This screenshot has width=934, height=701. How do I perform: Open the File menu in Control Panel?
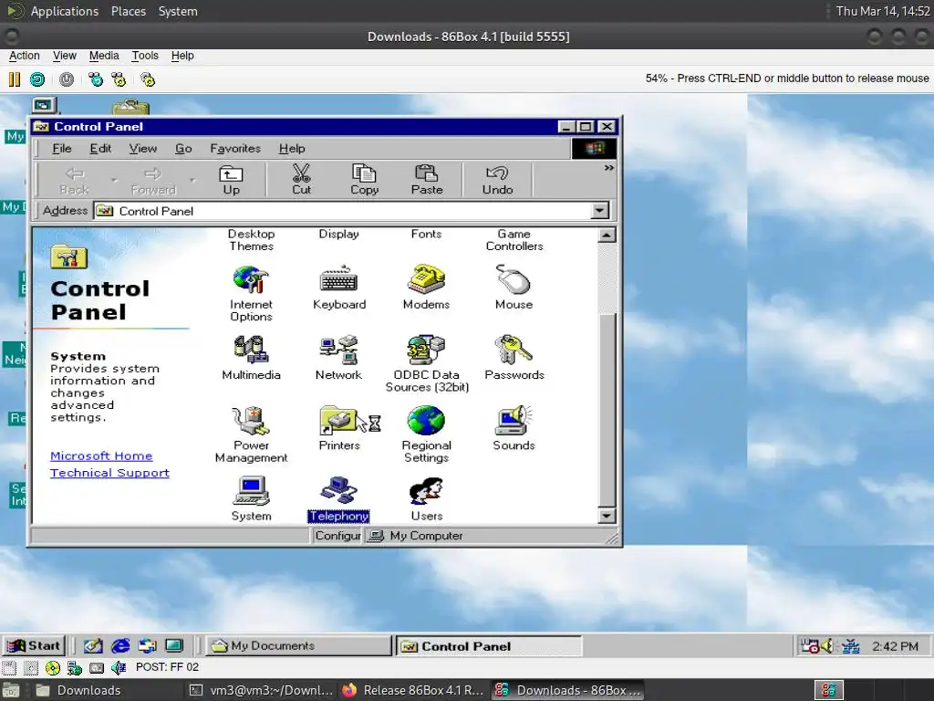pos(62,149)
